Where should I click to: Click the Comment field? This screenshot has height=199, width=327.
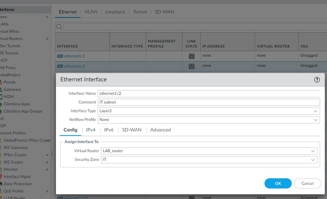click(209, 102)
